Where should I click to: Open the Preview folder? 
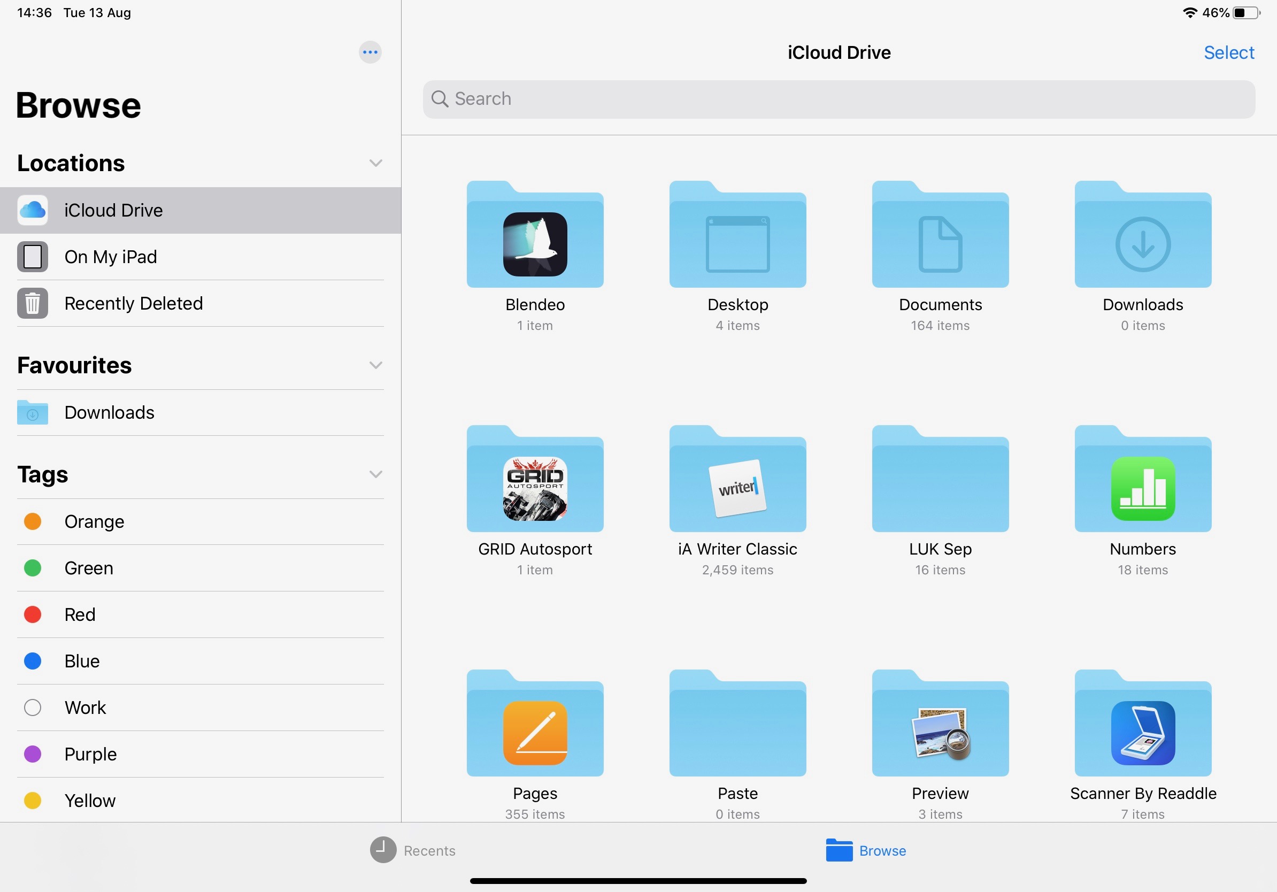coord(940,723)
